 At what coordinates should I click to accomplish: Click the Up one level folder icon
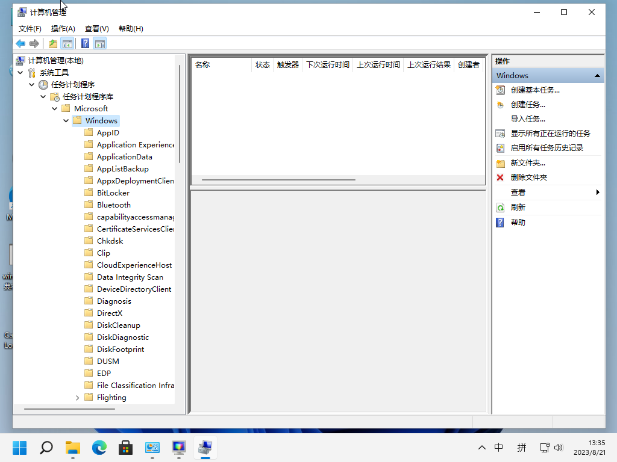pos(53,43)
